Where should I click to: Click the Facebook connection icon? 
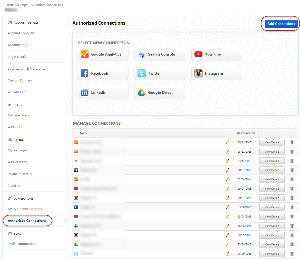coord(85,73)
